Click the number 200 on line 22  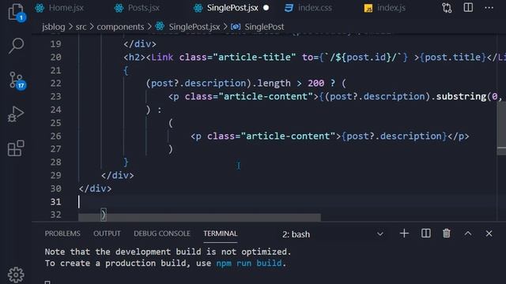(315, 83)
